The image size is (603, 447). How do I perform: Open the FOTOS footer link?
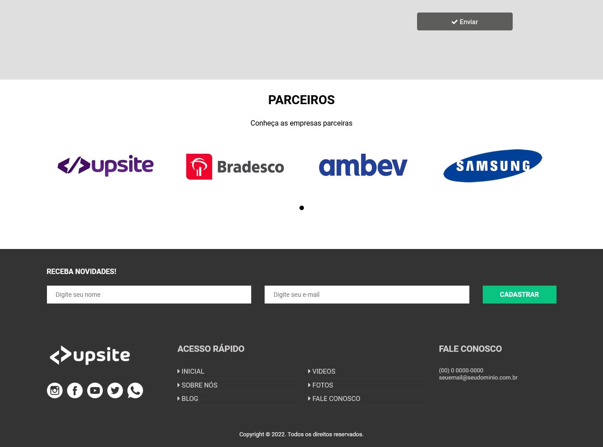point(322,385)
